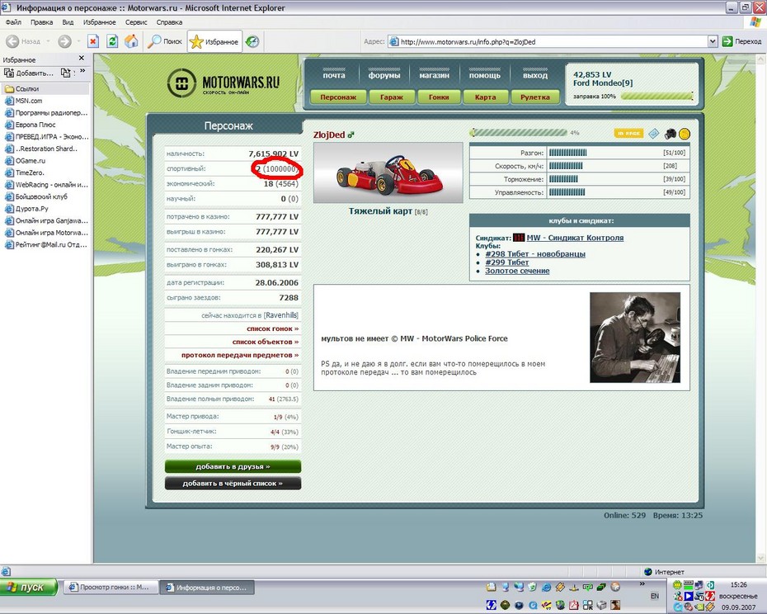Click the black camera icon in profile

671,133
